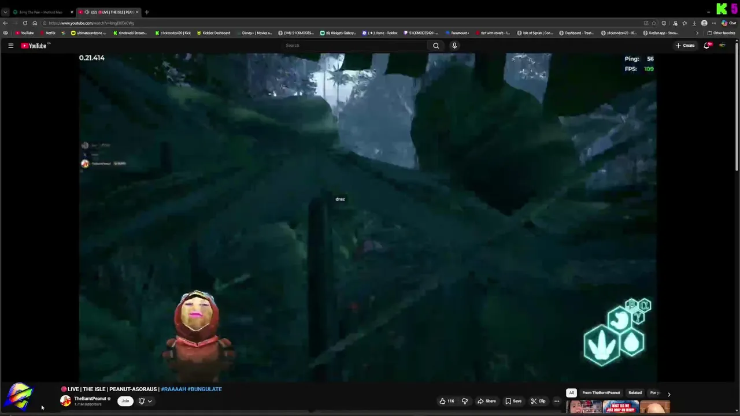740x416 pixels.
Task: Open the YouTube bookmark in favorites bar
Action: (24, 33)
